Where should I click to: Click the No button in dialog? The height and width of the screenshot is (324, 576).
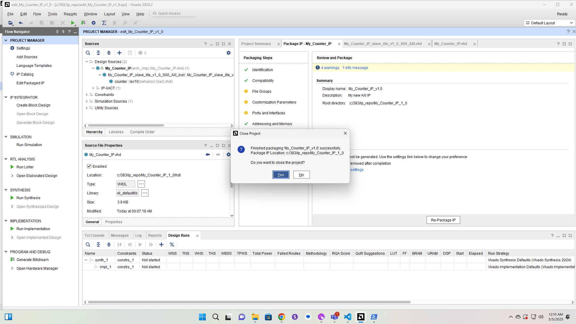[x=301, y=175]
